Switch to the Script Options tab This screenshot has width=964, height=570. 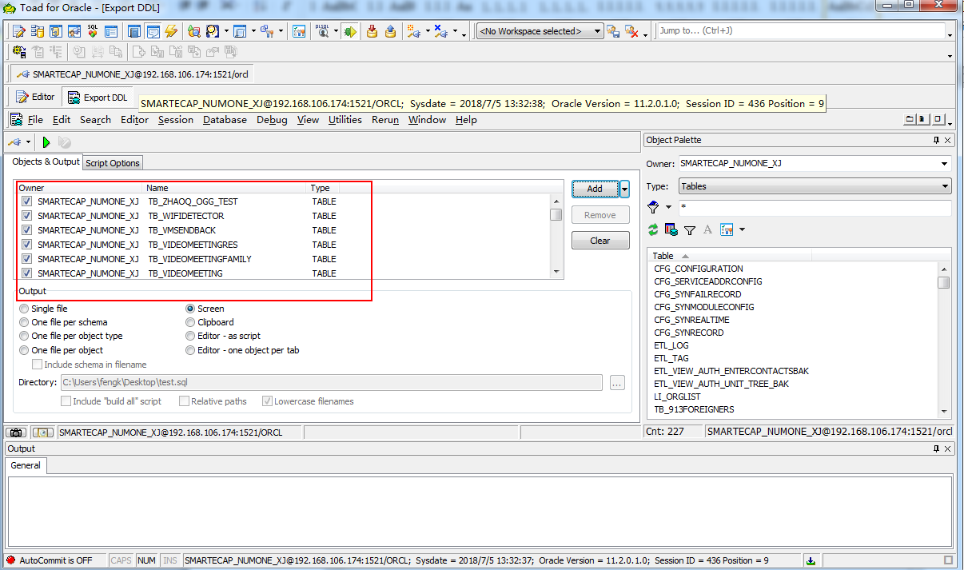click(113, 163)
